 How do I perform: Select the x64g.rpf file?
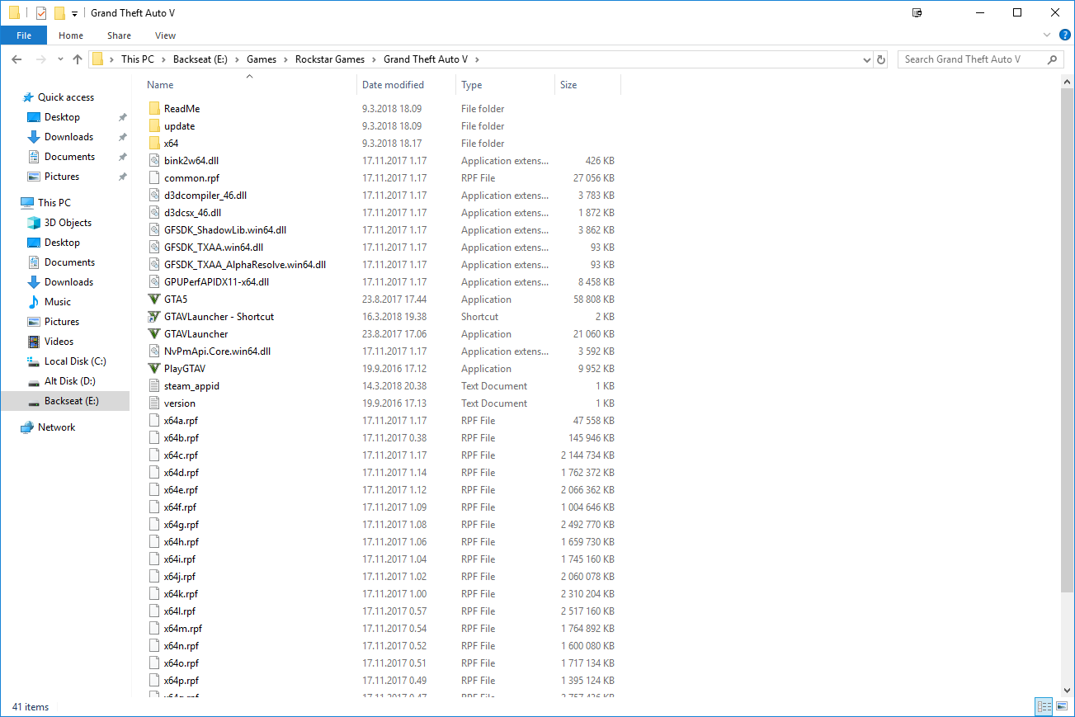(181, 525)
